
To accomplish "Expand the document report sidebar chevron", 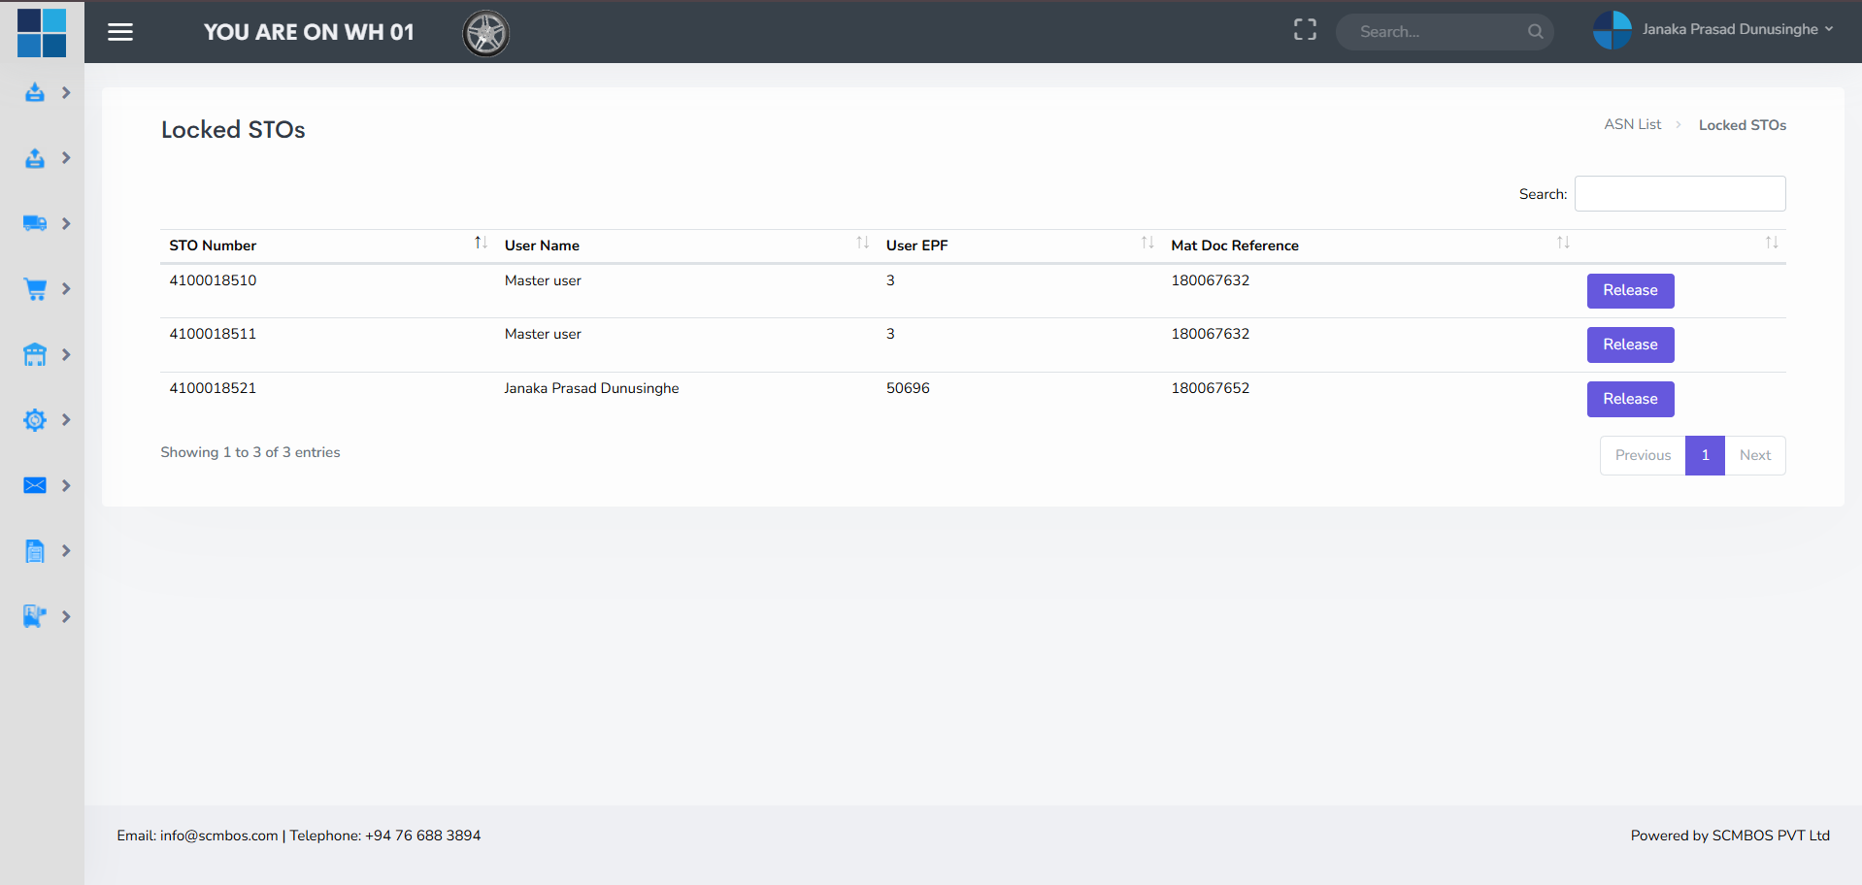I will (66, 551).
